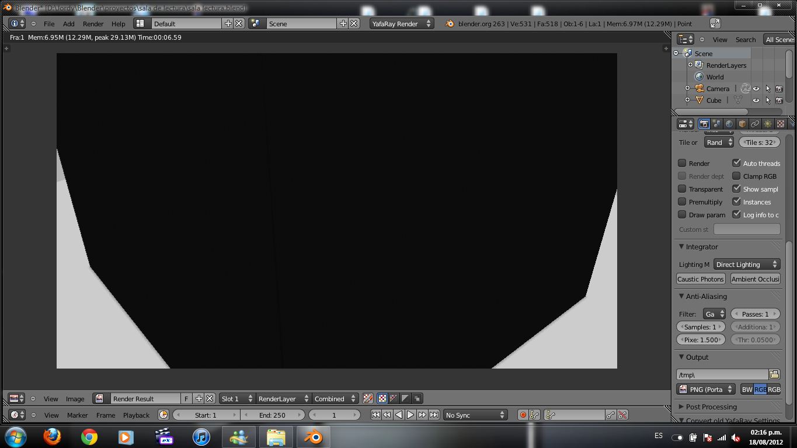The image size is (797, 448).
Task: Enable the Render checkbox
Action: coord(682,163)
